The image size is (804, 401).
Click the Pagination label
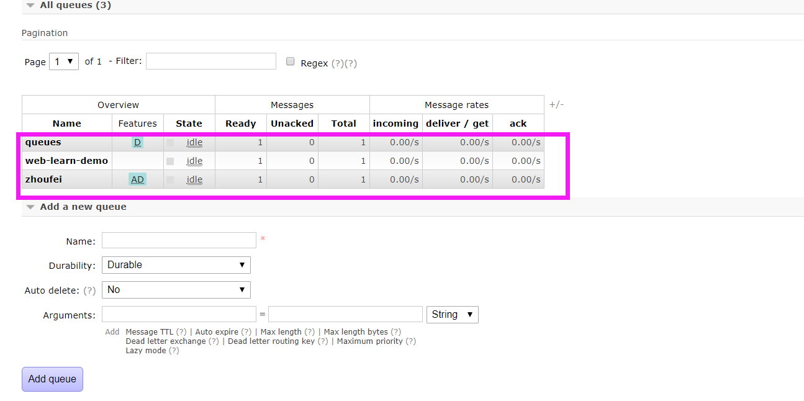45,33
